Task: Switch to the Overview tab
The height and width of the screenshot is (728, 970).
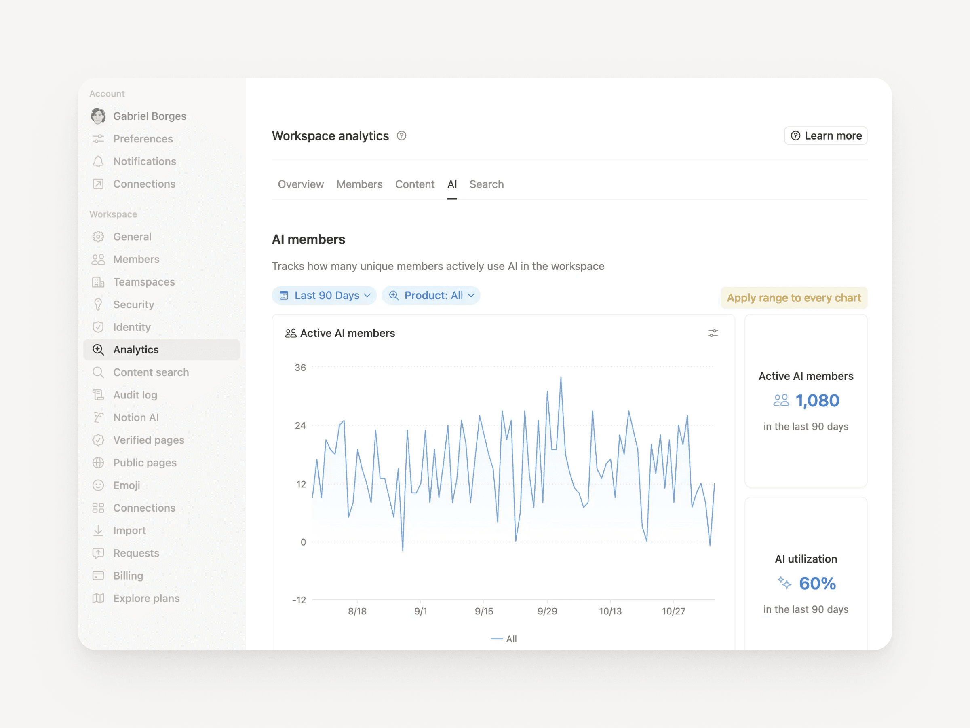Action: (x=301, y=184)
